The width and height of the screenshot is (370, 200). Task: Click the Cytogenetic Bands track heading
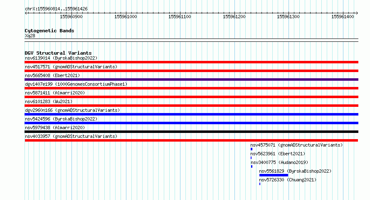[x=49, y=31]
